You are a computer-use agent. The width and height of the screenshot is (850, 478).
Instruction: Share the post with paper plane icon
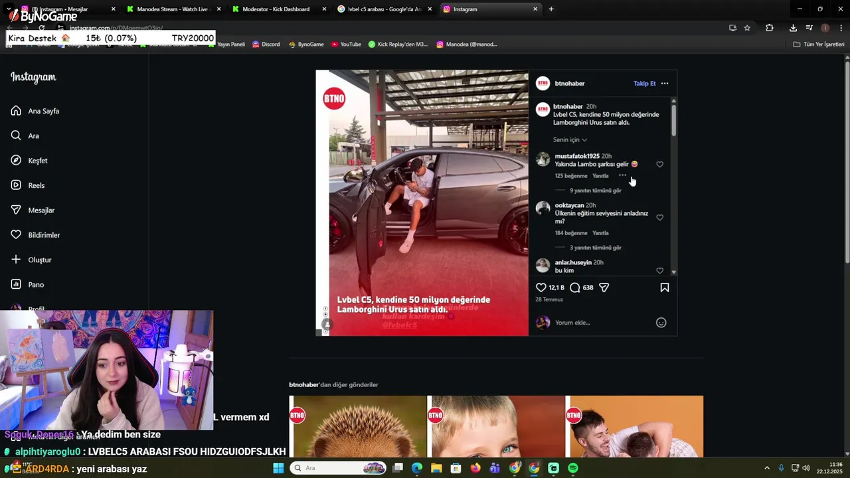(604, 287)
